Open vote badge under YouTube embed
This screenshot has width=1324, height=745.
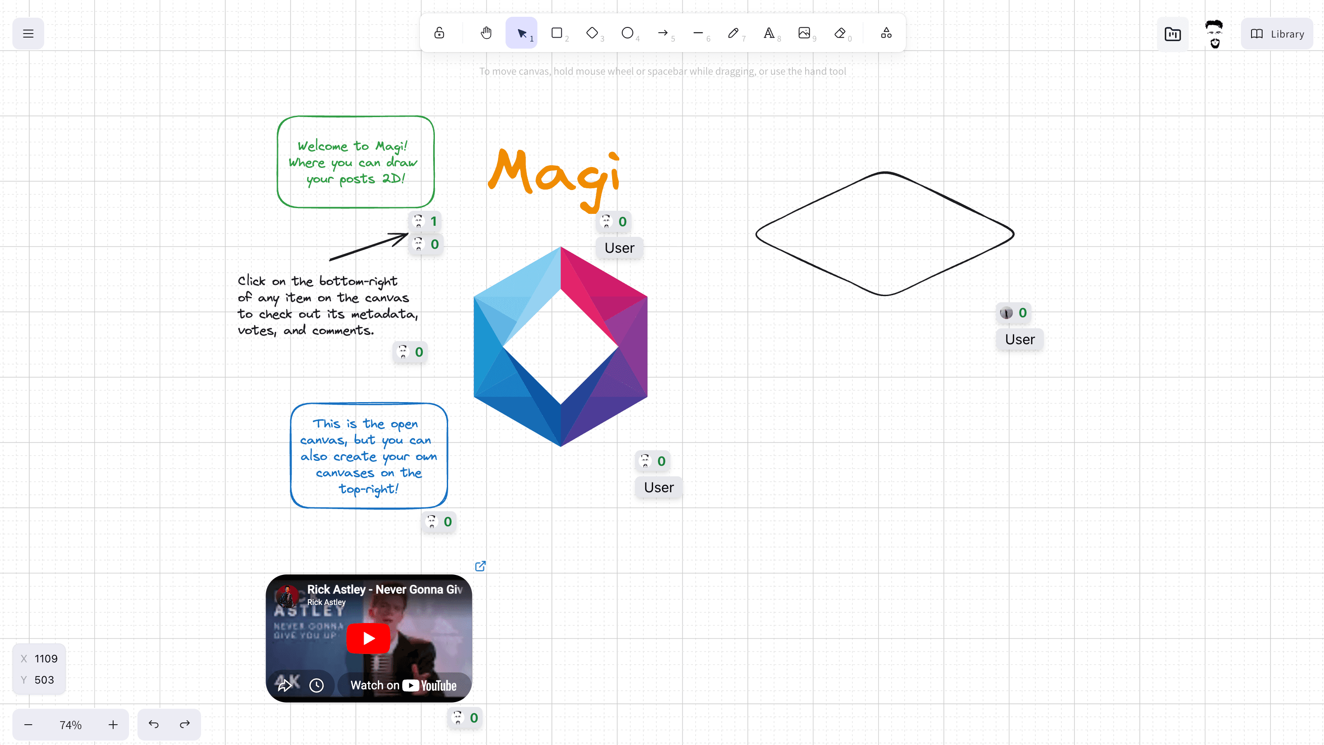click(465, 718)
